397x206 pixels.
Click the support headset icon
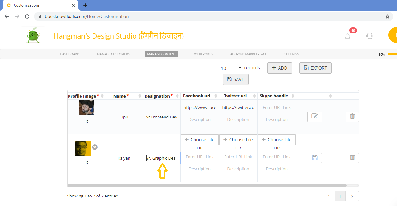coord(370,36)
